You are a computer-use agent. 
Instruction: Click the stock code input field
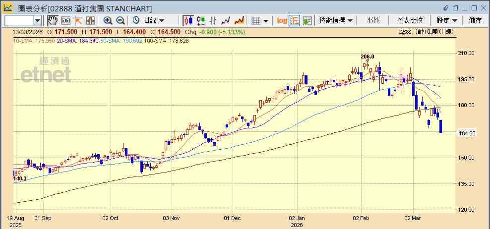point(19,21)
